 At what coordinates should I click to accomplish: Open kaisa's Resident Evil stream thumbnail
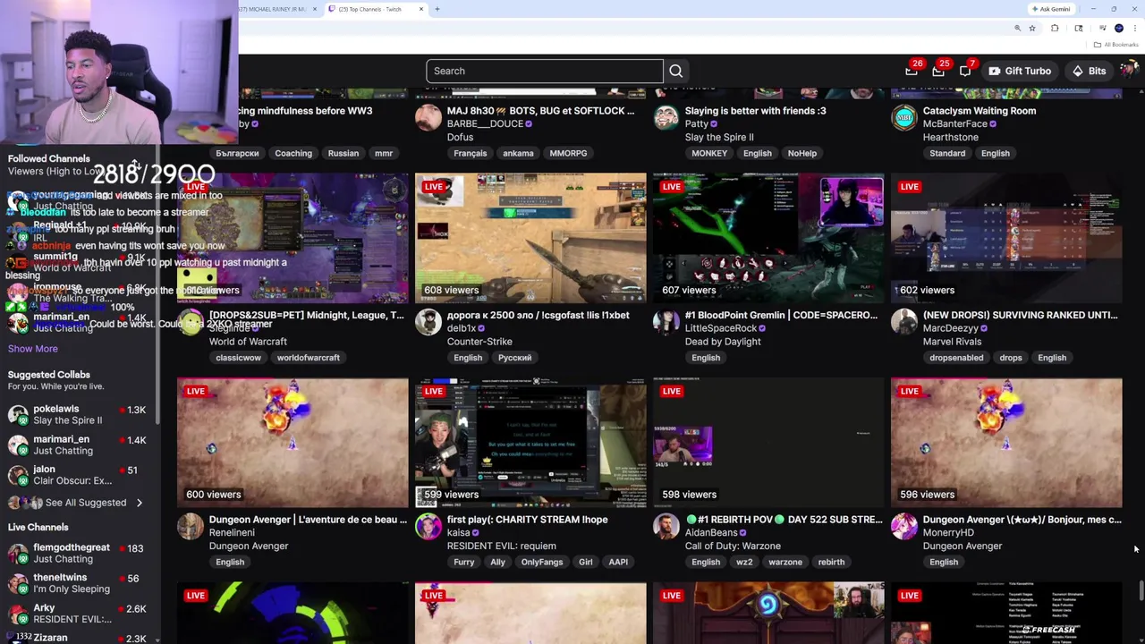[x=530, y=443]
